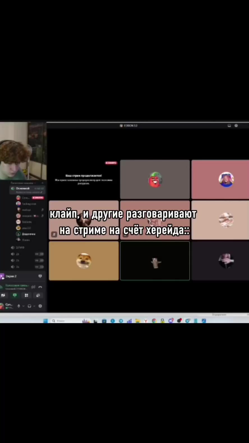Open File Explorer folder on taskbar
The width and height of the screenshot is (249, 443).
point(137,321)
